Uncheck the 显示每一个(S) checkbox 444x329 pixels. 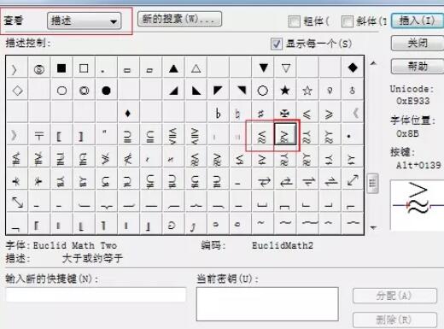point(277,44)
